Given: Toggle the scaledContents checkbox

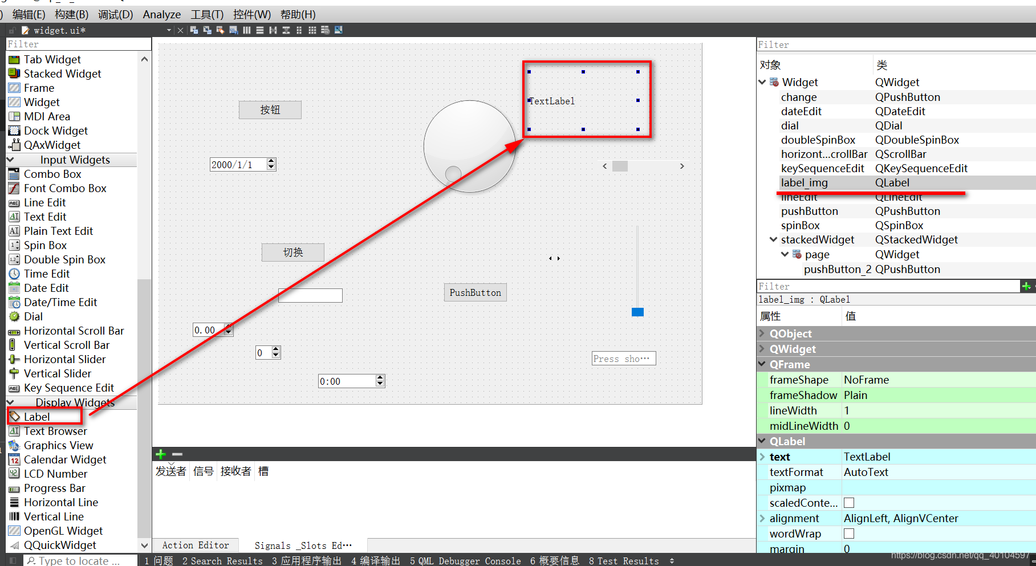Looking at the screenshot, I should click(x=849, y=503).
